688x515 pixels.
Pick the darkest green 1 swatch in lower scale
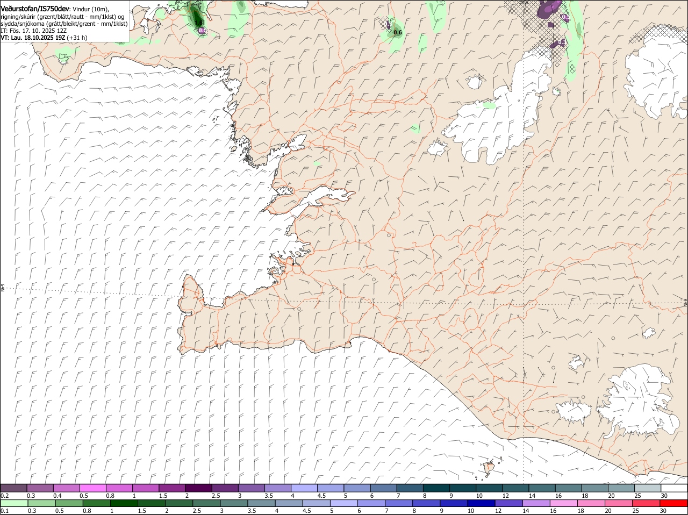coord(124,503)
